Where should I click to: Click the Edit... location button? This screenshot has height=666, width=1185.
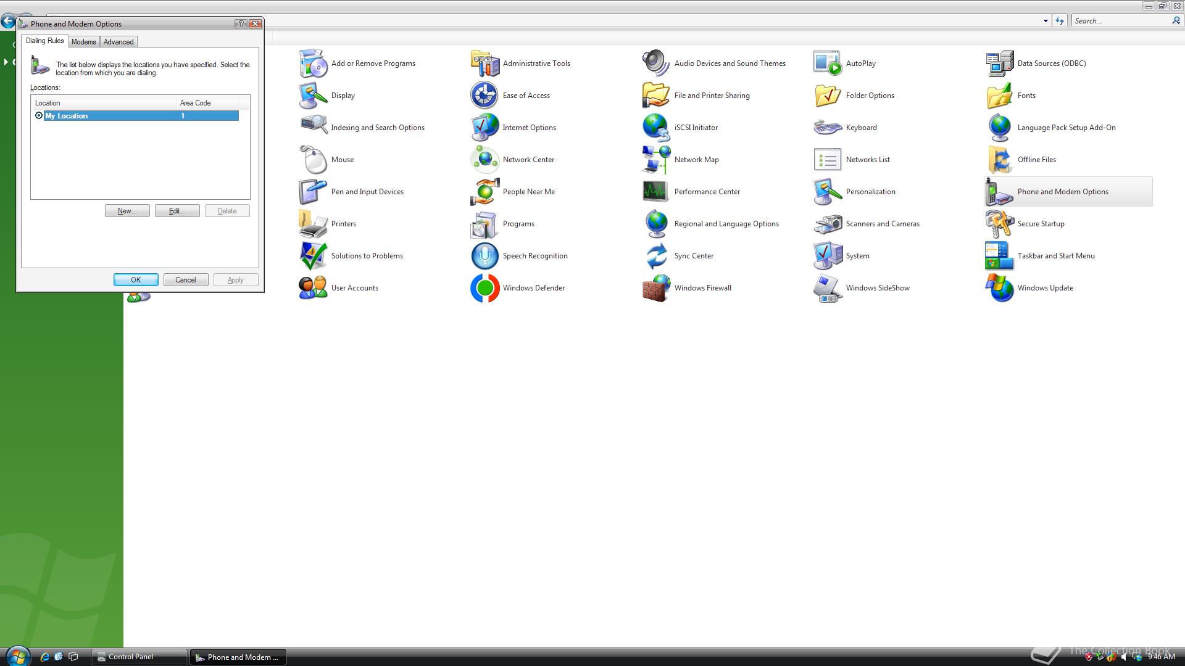point(177,211)
